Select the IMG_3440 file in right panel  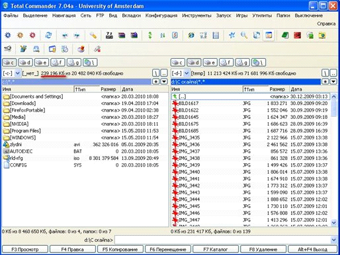(251, 172)
